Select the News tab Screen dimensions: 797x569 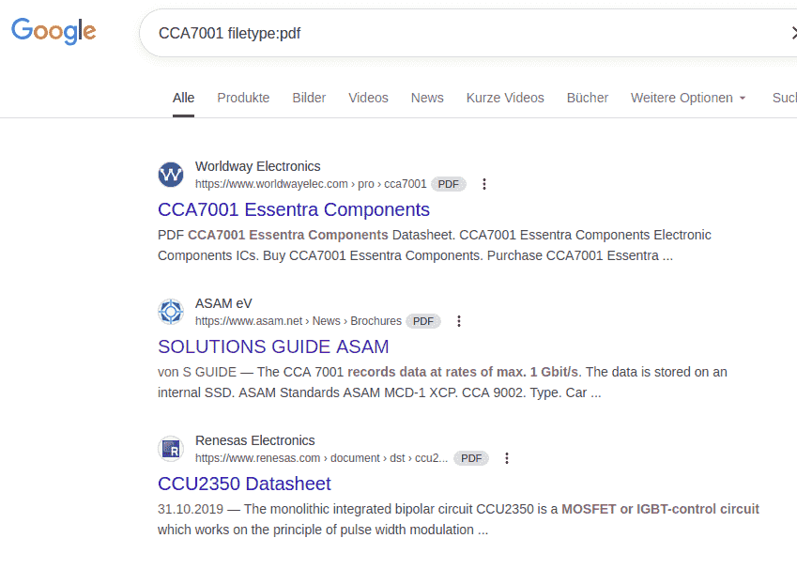[427, 98]
